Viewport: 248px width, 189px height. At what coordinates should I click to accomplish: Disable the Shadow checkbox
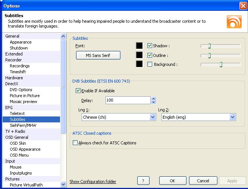coord(150,46)
